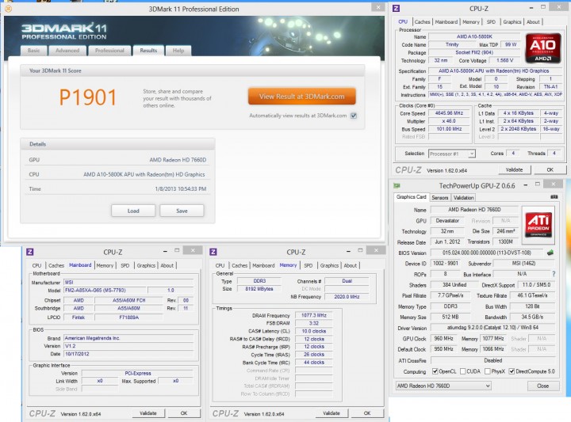
Task: Toggle the OpenCL checkbox in GPU-Z
Action: [x=435, y=371]
